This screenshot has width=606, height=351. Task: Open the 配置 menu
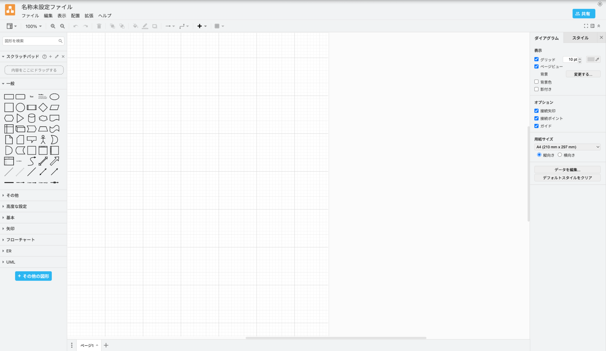pyautogui.click(x=75, y=16)
